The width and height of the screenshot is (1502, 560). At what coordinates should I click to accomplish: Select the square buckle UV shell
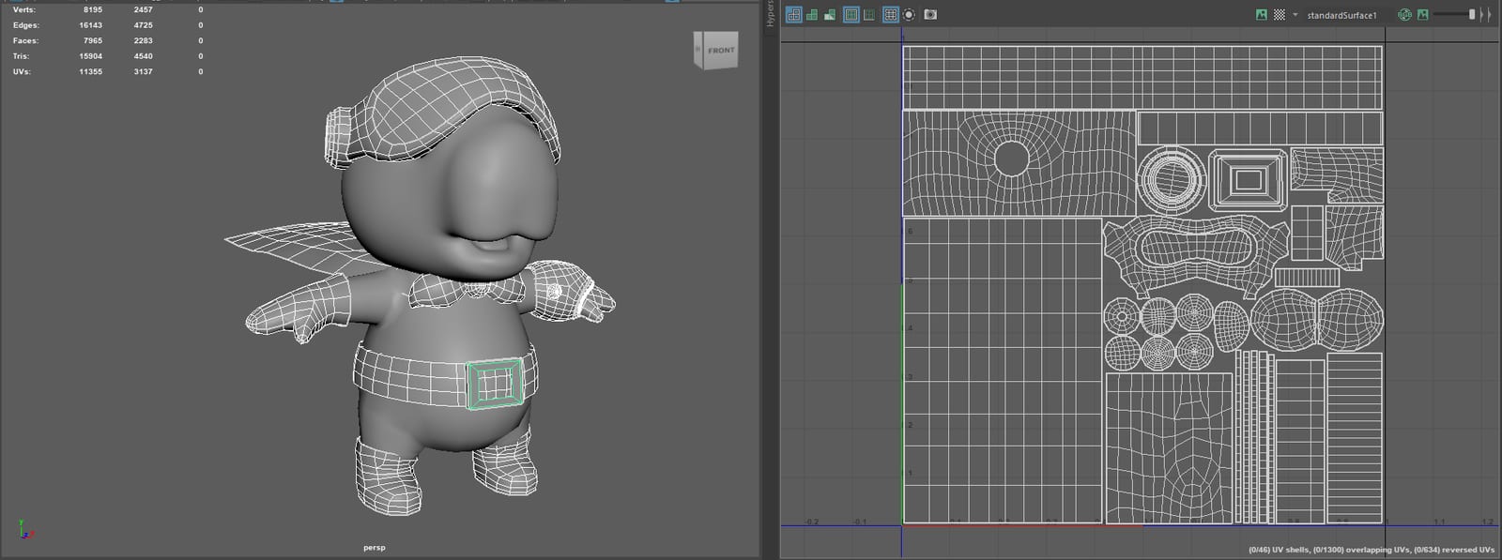click(x=1247, y=179)
